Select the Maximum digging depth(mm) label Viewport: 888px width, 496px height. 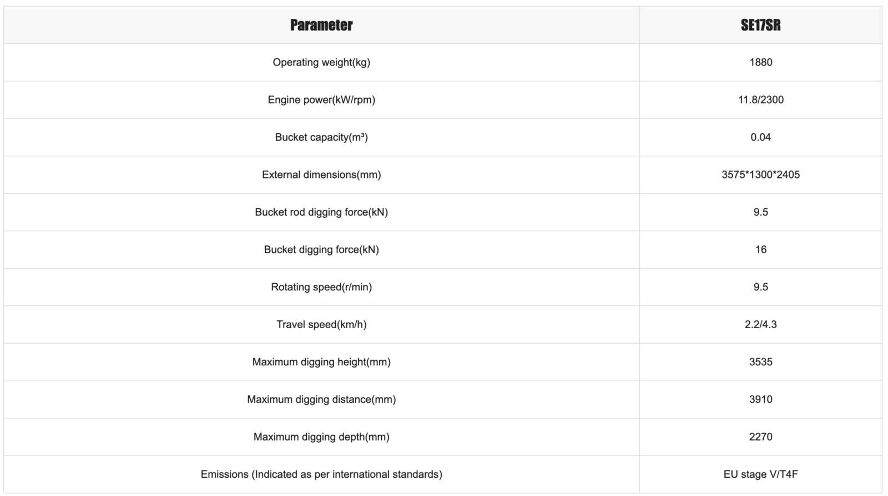(321, 437)
